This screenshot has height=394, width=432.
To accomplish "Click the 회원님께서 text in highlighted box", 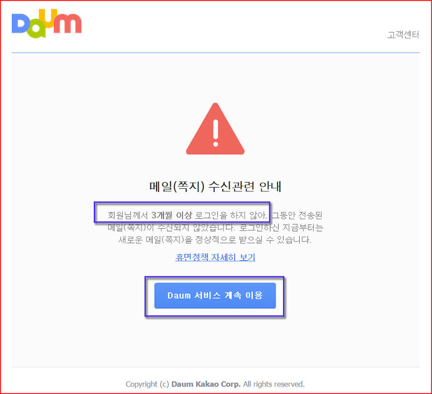I will [128, 215].
